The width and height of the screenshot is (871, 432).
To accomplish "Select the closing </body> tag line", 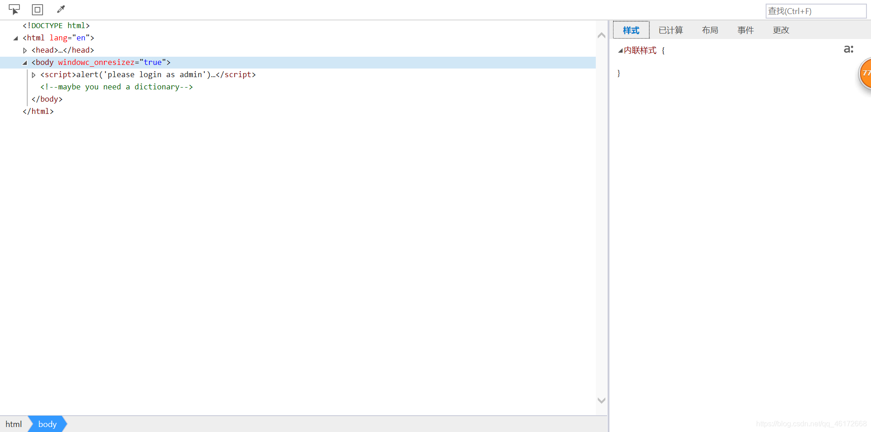I will tap(47, 99).
